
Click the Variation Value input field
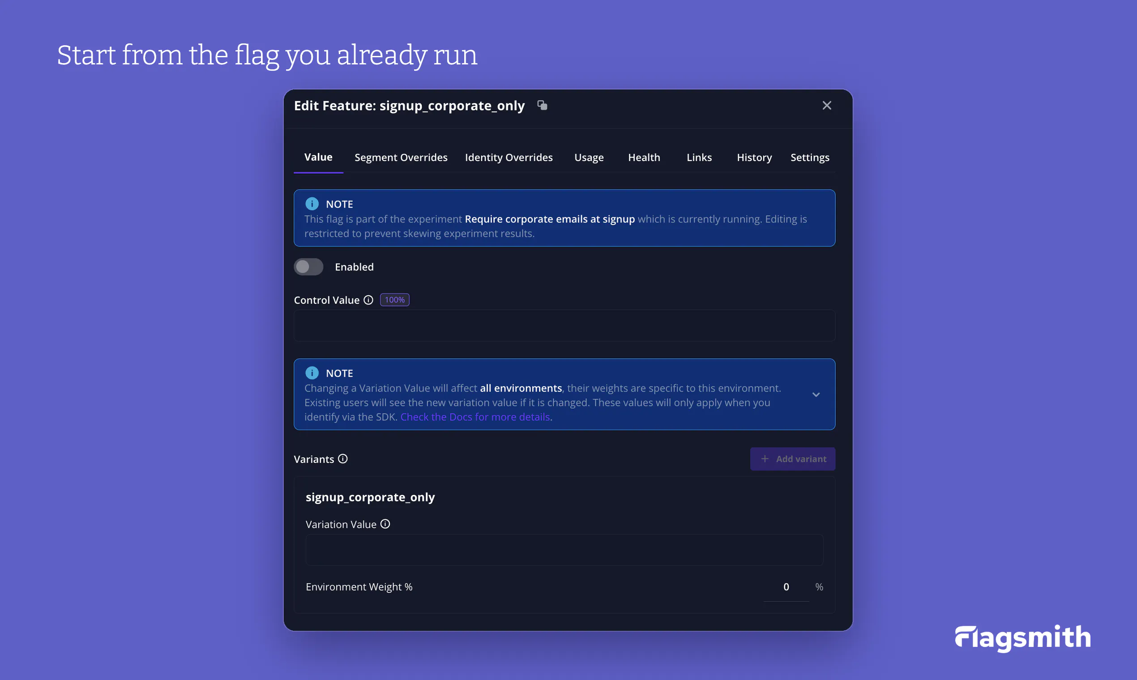(564, 550)
